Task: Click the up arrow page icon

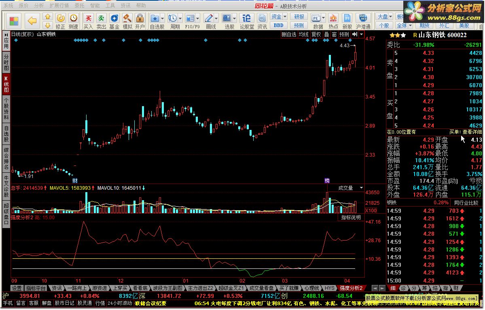Action: click(47, 17)
